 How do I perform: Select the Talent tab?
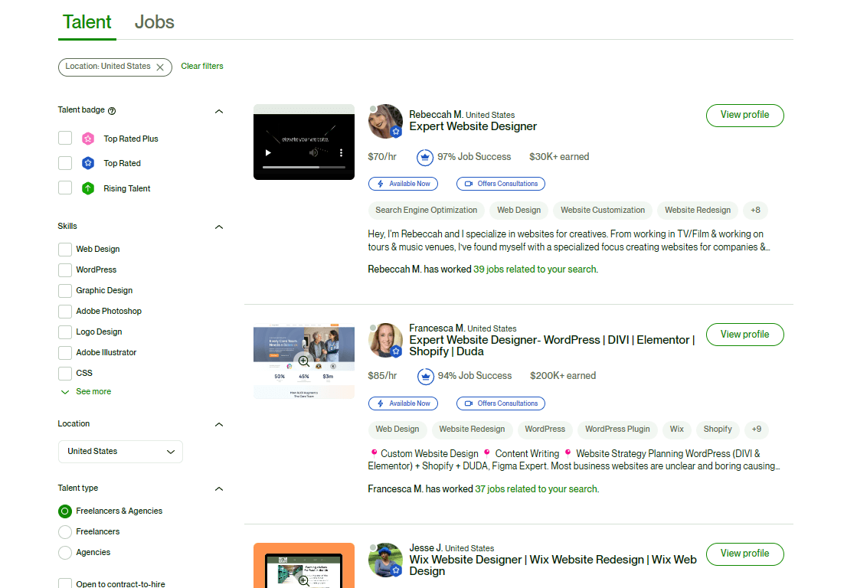[87, 22]
